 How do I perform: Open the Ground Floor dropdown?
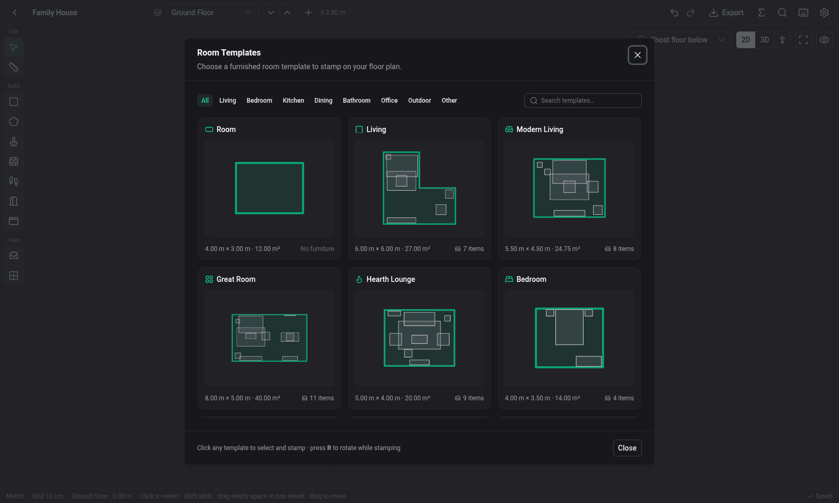click(212, 13)
